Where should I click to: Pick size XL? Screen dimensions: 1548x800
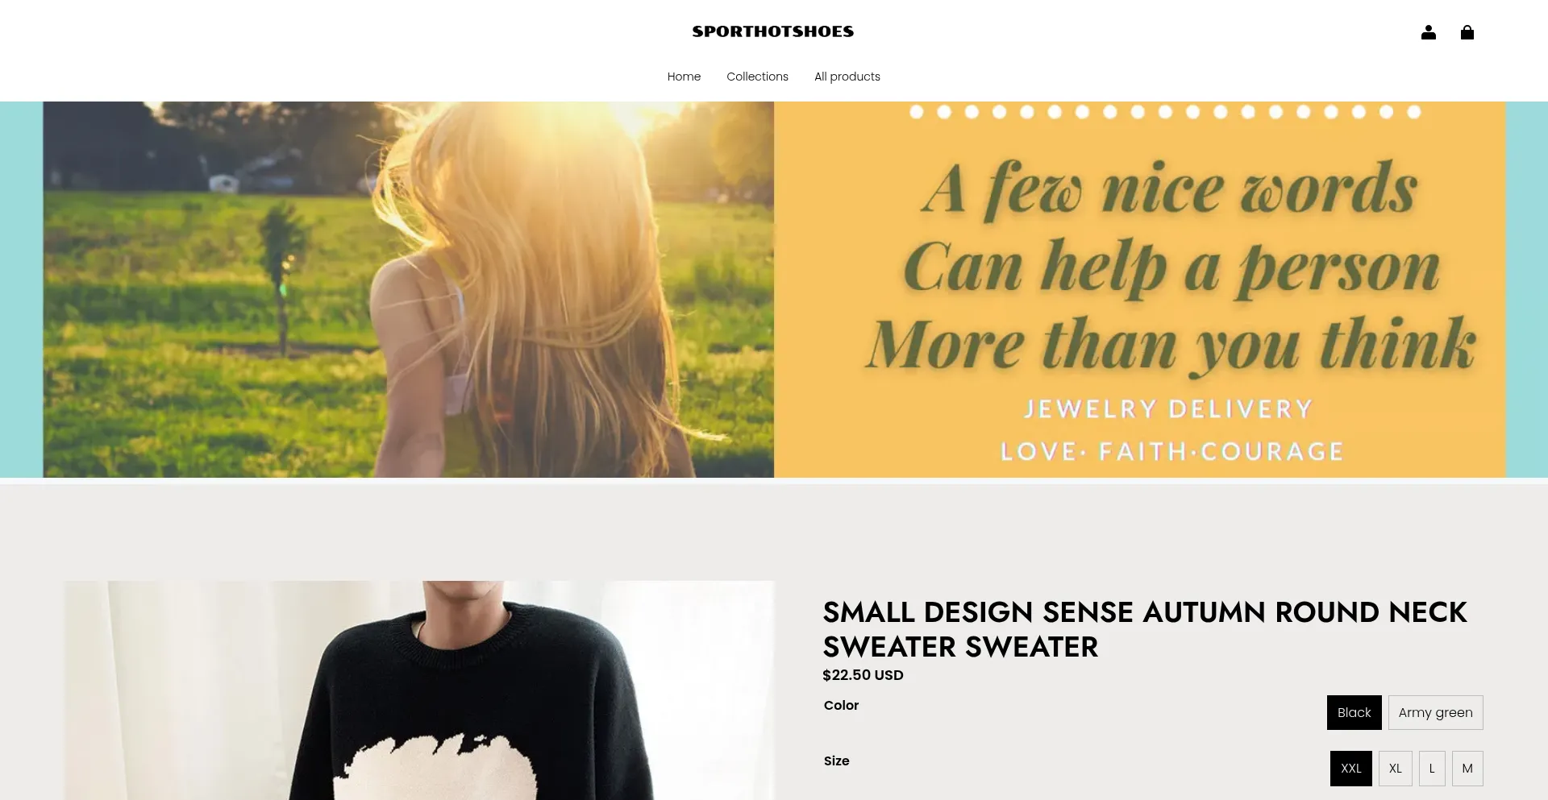click(x=1396, y=769)
